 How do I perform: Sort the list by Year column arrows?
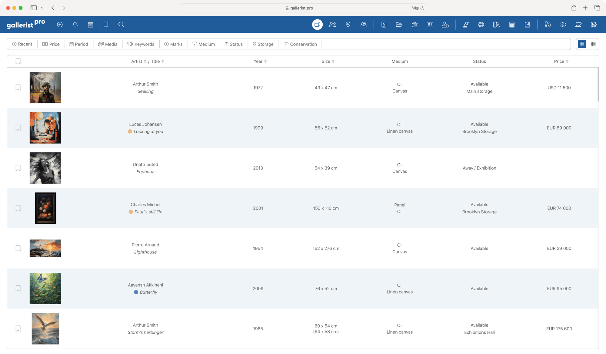click(265, 61)
